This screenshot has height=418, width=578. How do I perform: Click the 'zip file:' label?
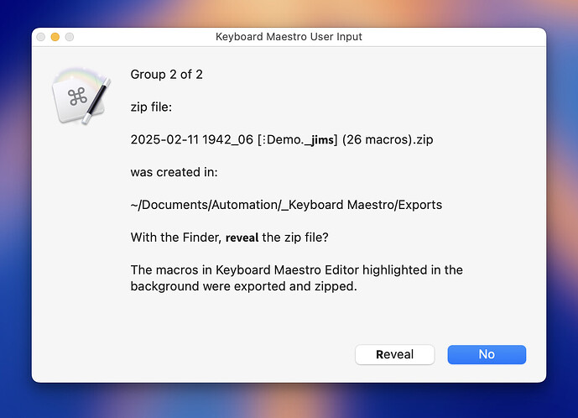pyautogui.click(x=151, y=107)
